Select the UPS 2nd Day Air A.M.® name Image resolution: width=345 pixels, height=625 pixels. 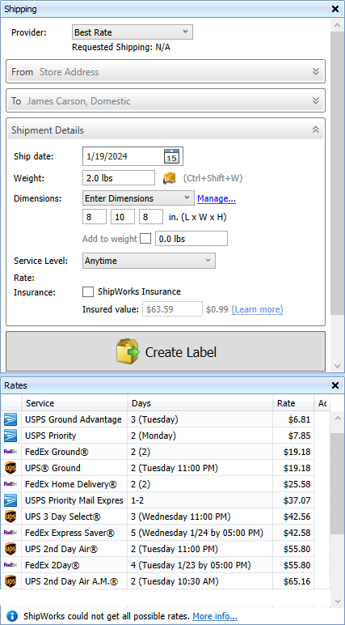[x=72, y=581]
